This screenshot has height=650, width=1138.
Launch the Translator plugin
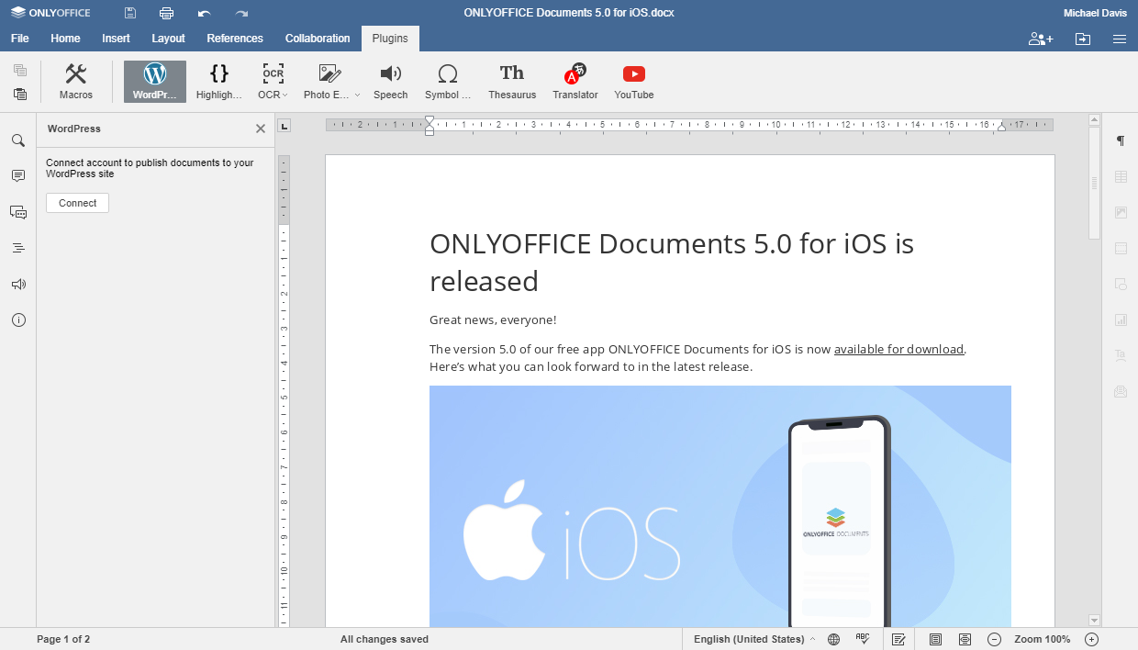[x=575, y=82]
